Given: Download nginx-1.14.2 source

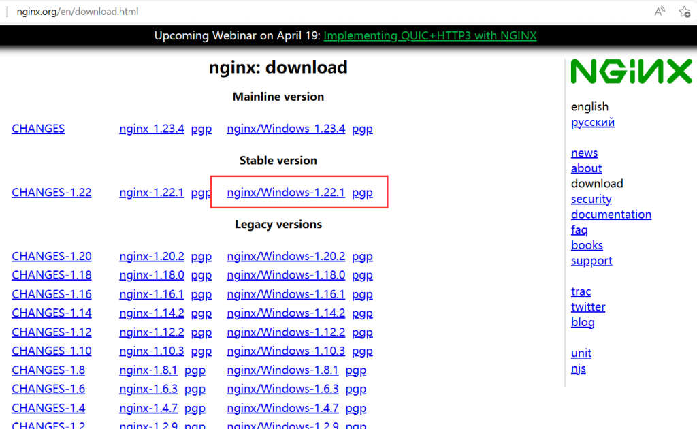Looking at the screenshot, I should coord(152,313).
